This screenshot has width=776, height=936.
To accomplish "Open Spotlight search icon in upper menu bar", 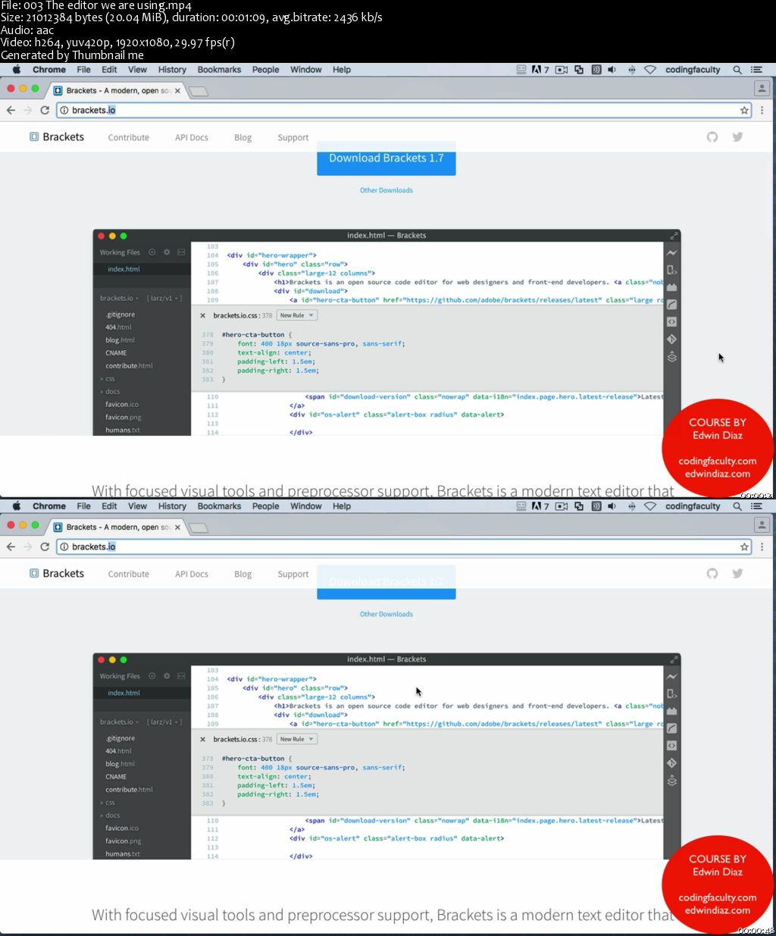I will [737, 70].
